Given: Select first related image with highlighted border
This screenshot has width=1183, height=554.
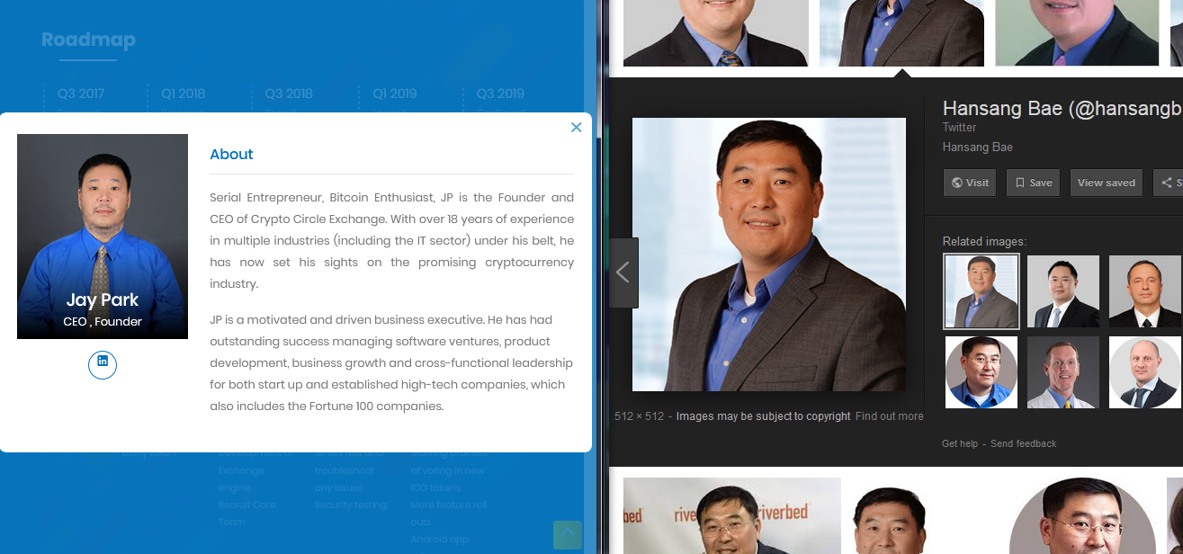Looking at the screenshot, I should 981,290.
